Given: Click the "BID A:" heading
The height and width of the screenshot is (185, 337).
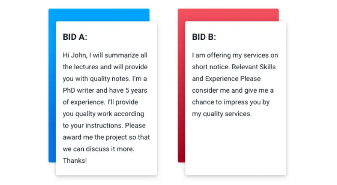Looking at the screenshot, I should click(75, 37).
